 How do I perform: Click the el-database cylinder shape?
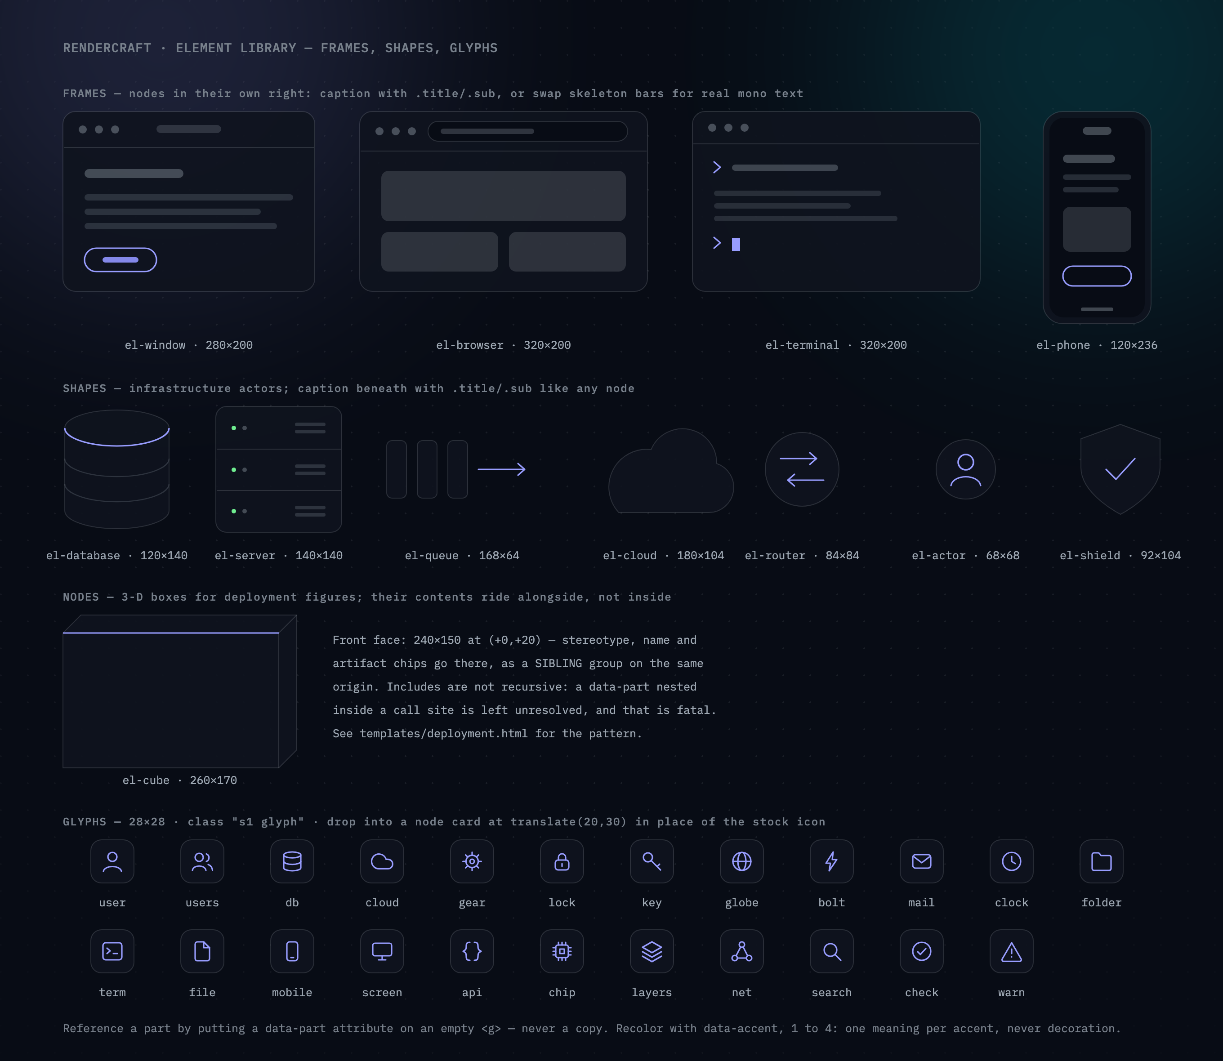[x=116, y=469]
